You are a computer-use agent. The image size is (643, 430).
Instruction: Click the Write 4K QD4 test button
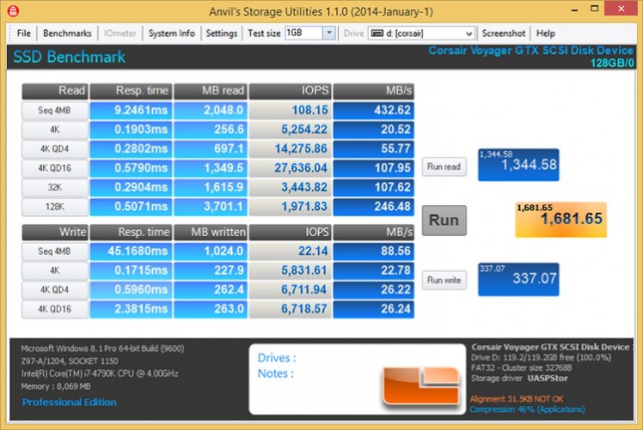click(x=55, y=290)
